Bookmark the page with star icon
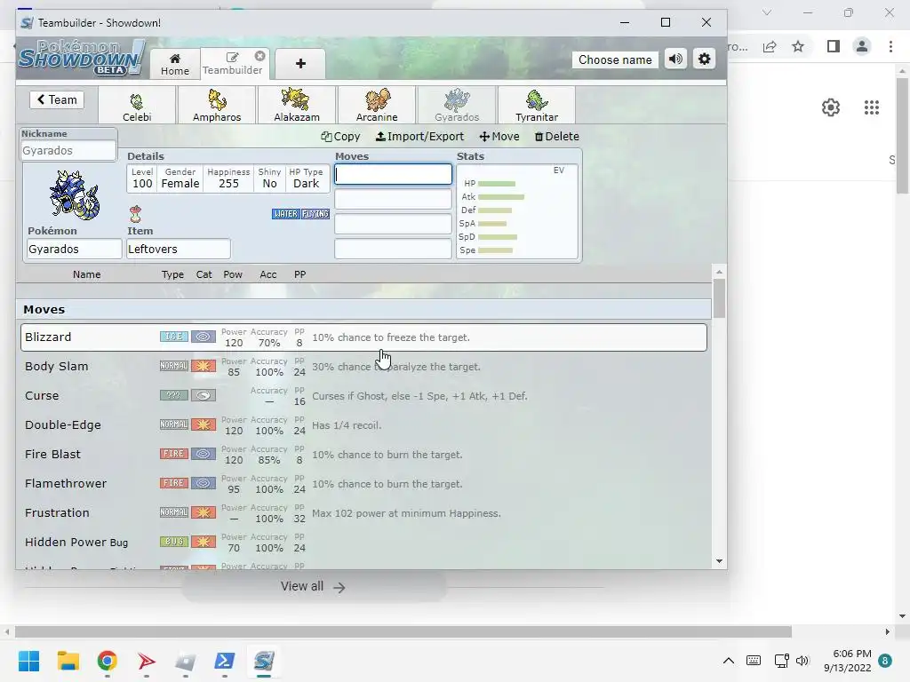 click(798, 46)
